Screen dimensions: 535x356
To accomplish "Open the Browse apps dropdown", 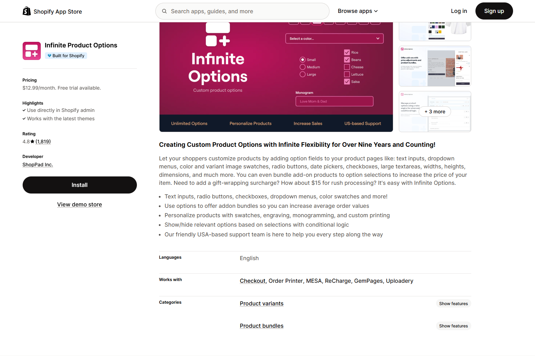I will tap(357, 11).
